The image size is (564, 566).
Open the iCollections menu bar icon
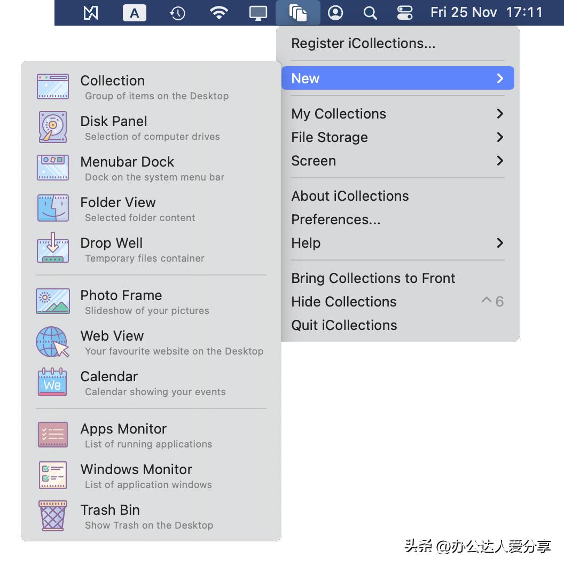click(x=298, y=12)
